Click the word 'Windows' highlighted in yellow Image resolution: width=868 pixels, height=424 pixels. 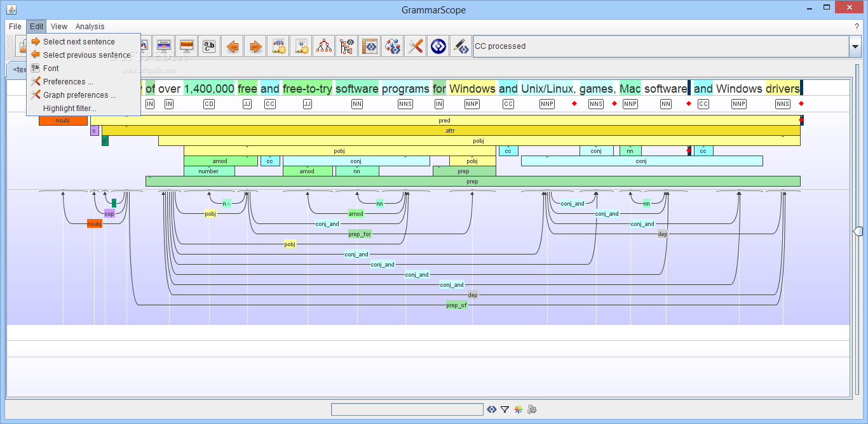pyautogui.click(x=472, y=89)
